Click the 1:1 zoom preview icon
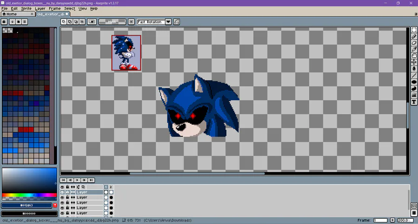This screenshot has height=224, width=418. (414, 206)
